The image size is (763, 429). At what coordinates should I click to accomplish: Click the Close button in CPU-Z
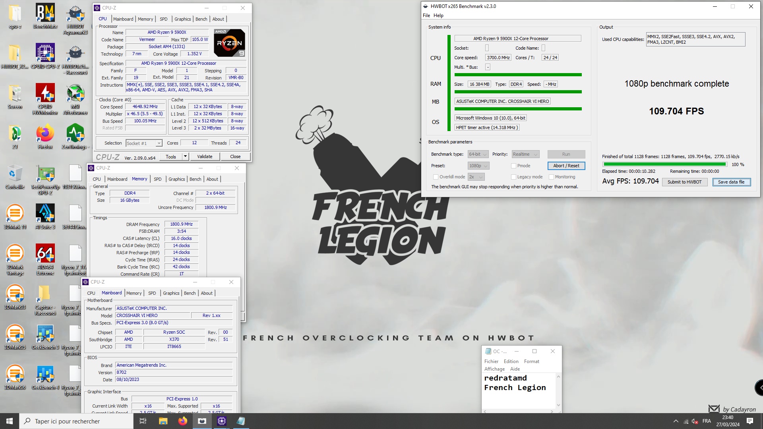pyautogui.click(x=235, y=157)
